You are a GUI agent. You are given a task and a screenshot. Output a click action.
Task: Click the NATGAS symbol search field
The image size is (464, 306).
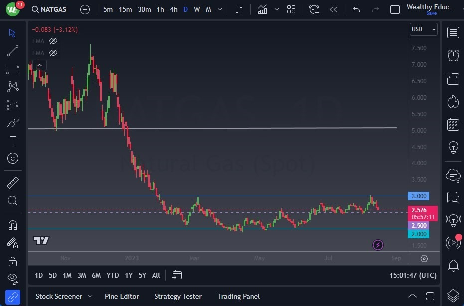49,10
